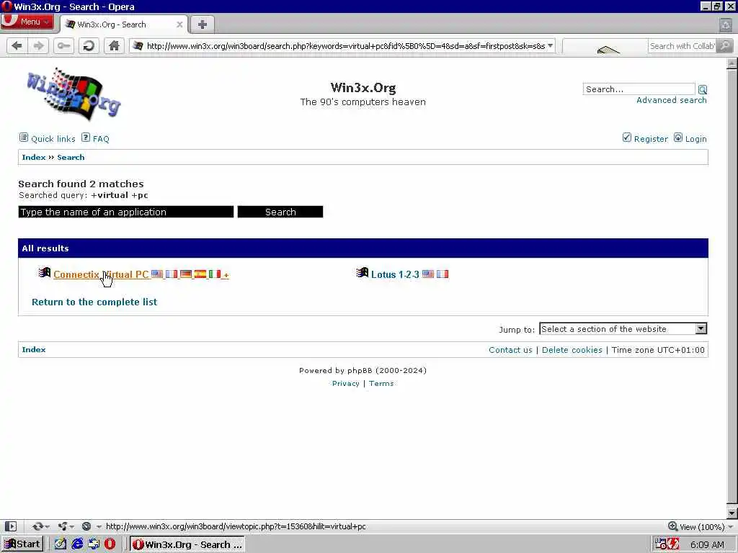This screenshot has width=738, height=553.
Task: Click the site badge icon in address bar
Action: (x=138, y=45)
